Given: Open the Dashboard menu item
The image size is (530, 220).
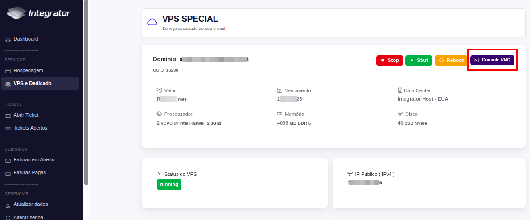Looking at the screenshot, I should tap(25, 39).
